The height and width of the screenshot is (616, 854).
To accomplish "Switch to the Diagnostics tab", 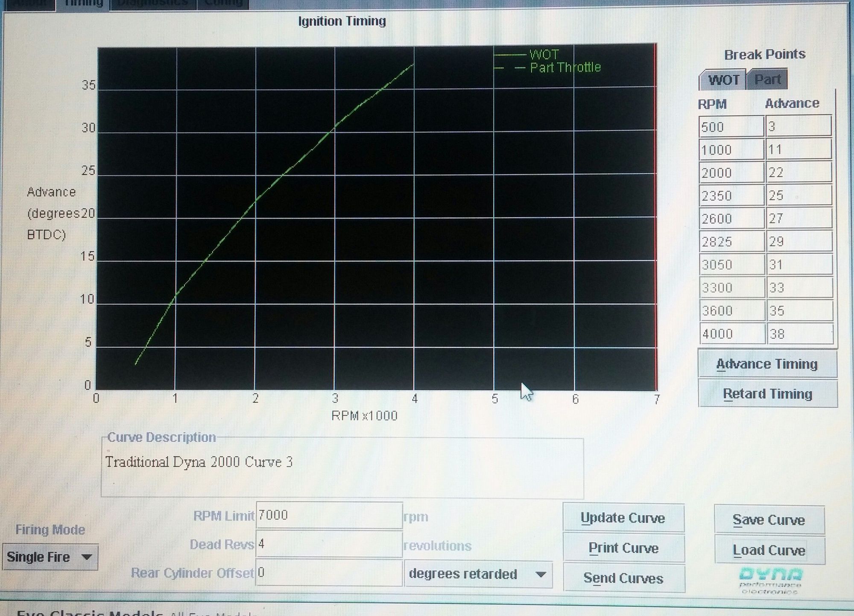I will (152, 3).
